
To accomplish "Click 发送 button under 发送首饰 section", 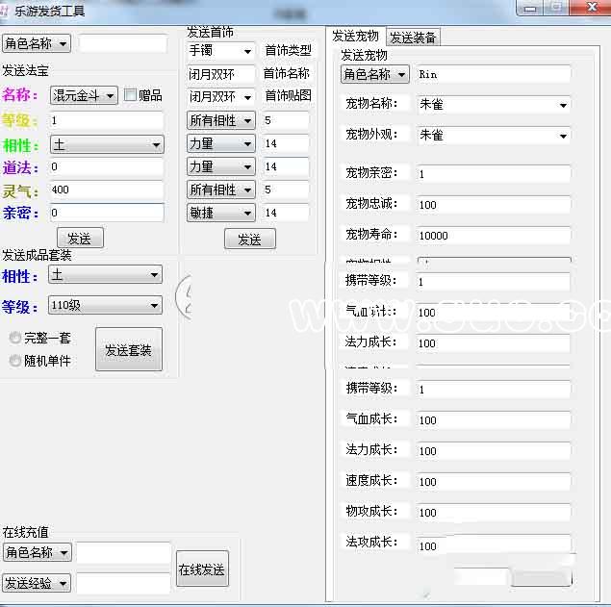I will tap(249, 239).
